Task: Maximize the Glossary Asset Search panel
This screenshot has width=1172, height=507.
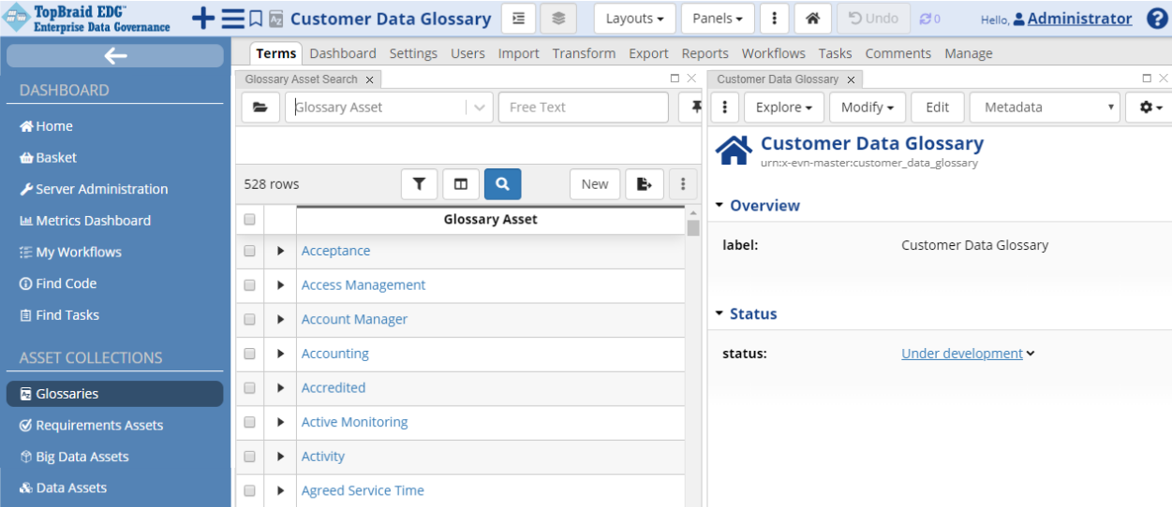Action: coord(675,79)
